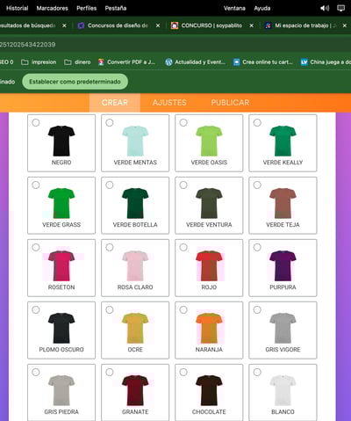351x421 pixels.
Task: Select the ROSETON radio button
Action: coord(36,247)
